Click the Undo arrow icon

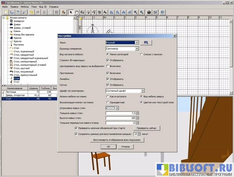tap(31, 12)
